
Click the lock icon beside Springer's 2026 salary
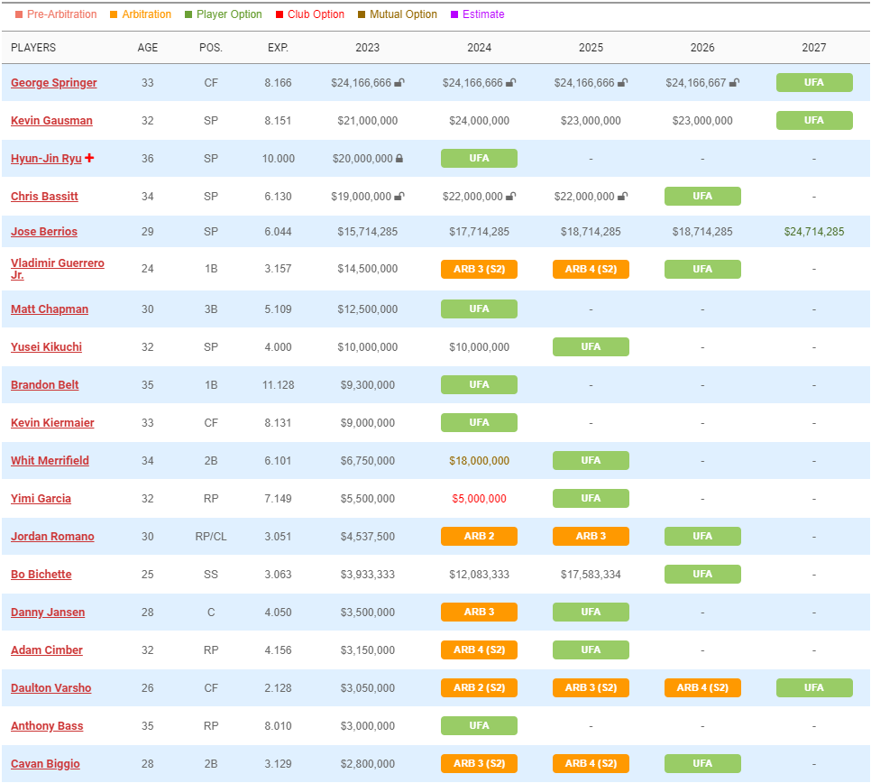[x=734, y=83]
